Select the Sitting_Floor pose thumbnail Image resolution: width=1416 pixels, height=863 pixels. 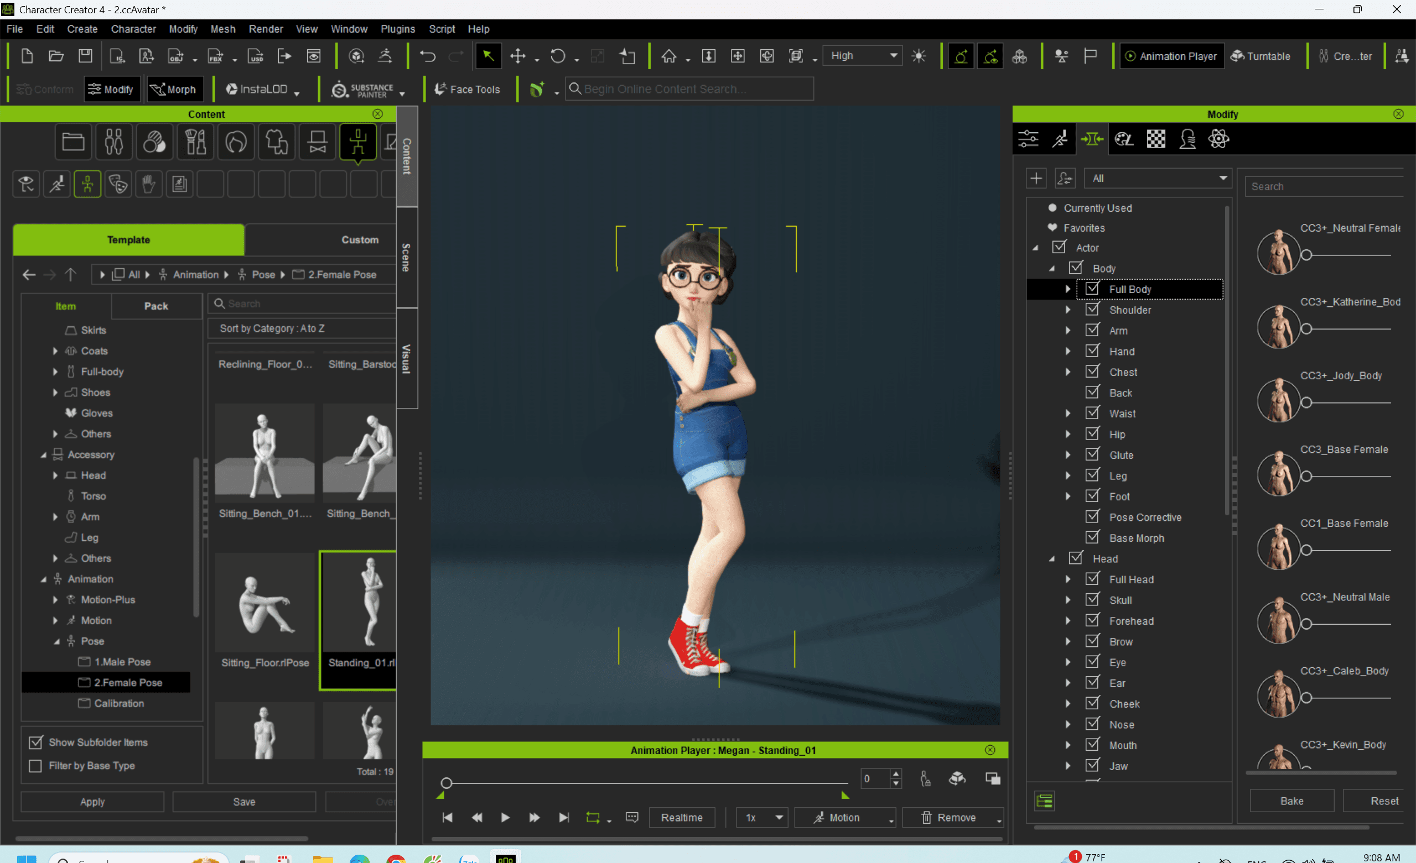coord(264,603)
